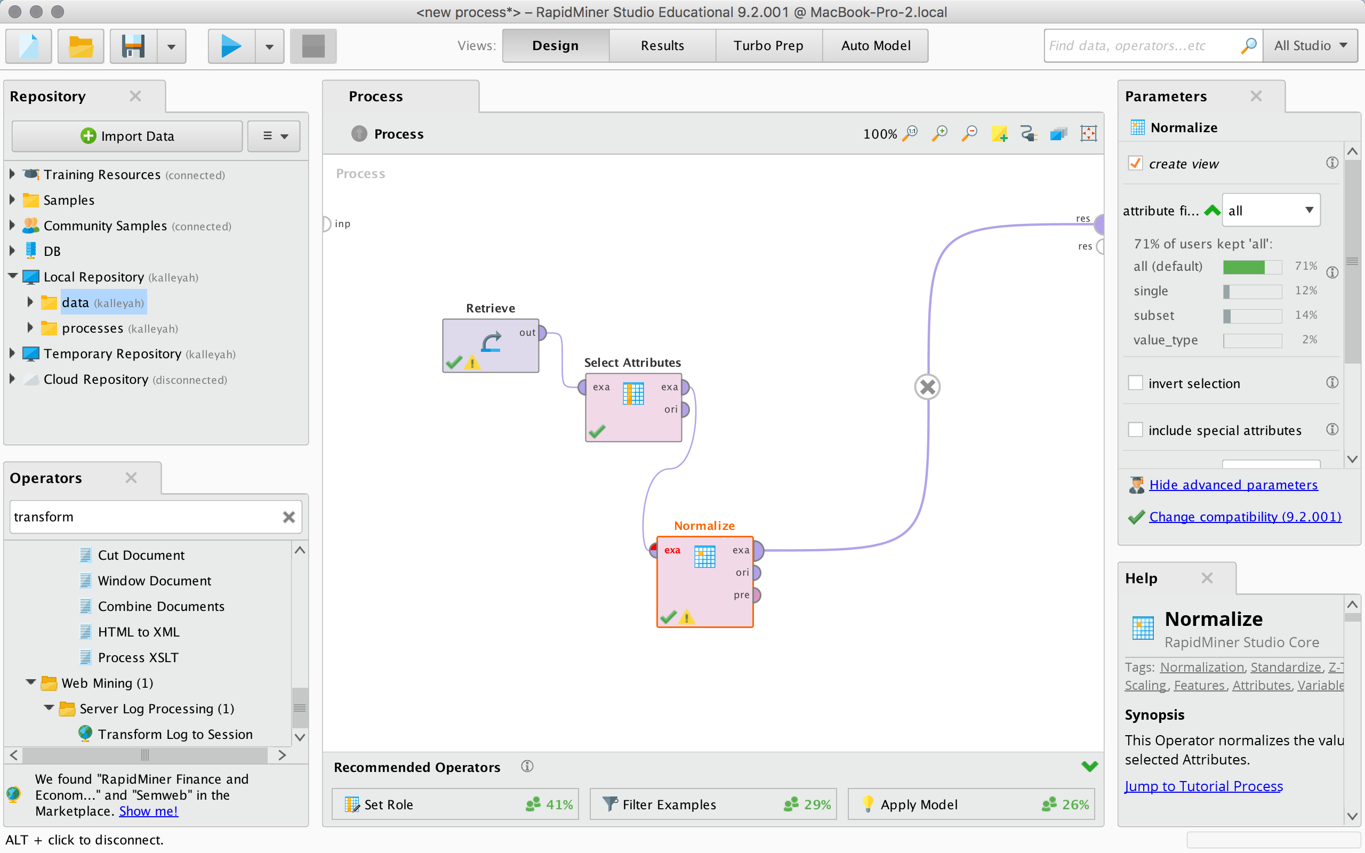Open the repository actions menu dropdown
The image size is (1365, 853).
[274, 136]
